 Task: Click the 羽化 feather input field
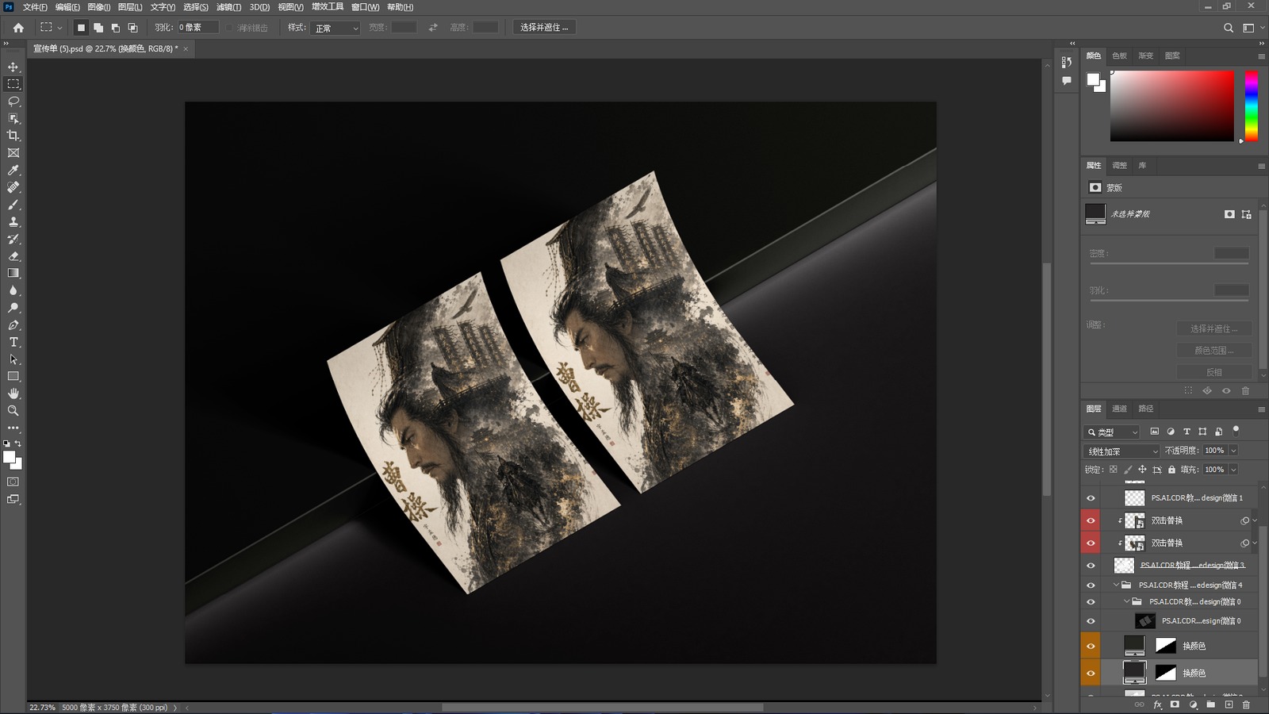197,27
